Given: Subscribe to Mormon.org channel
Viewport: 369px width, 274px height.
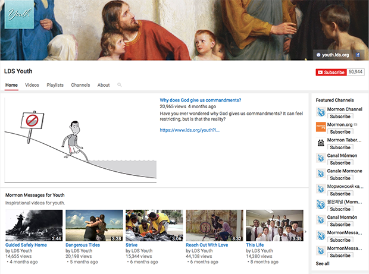Looking at the screenshot, I should click(340, 132).
